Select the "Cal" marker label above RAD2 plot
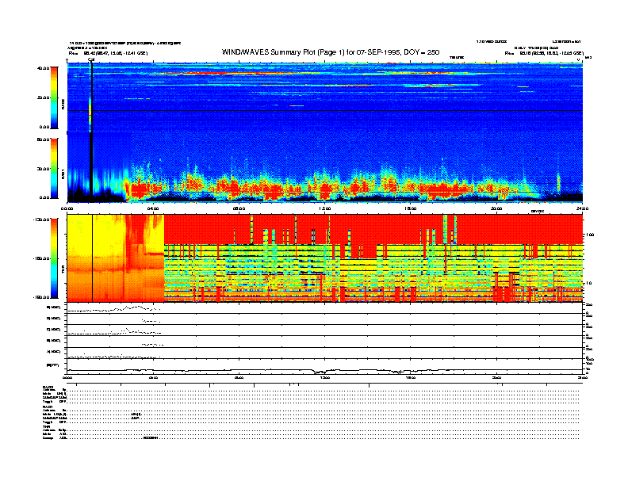This screenshot has width=628, height=485. 91,59
